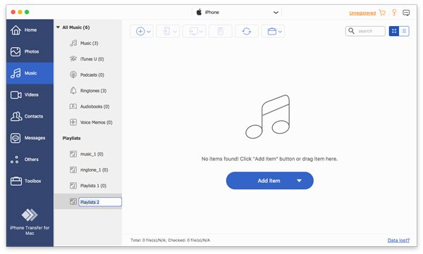Screen dimensions: 423x254
Task: Click the register key icon
Action: click(x=394, y=12)
